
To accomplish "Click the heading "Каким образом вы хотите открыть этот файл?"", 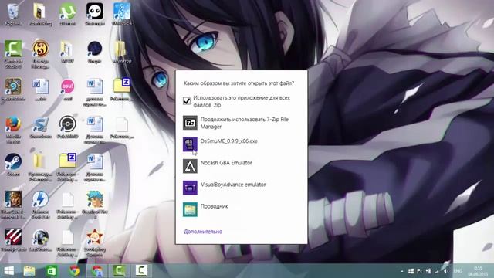I will (239, 83).
